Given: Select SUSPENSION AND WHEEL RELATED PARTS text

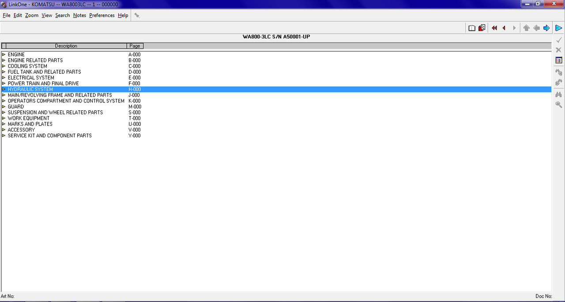Looking at the screenshot, I should click(55, 112).
